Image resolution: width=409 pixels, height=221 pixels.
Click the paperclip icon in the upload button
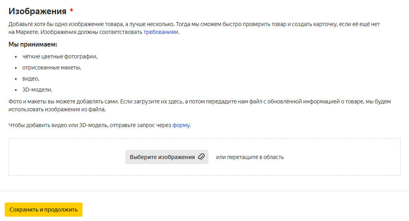[x=201, y=157]
